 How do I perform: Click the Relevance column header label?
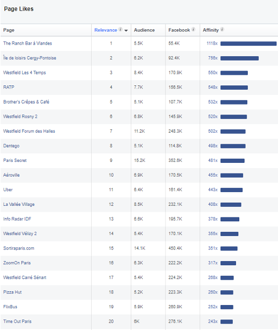(x=106, y=30)
